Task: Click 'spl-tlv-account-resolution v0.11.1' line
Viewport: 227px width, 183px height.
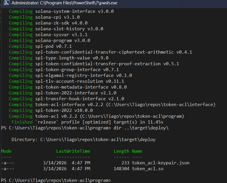Action: click(x=67, y=81)
